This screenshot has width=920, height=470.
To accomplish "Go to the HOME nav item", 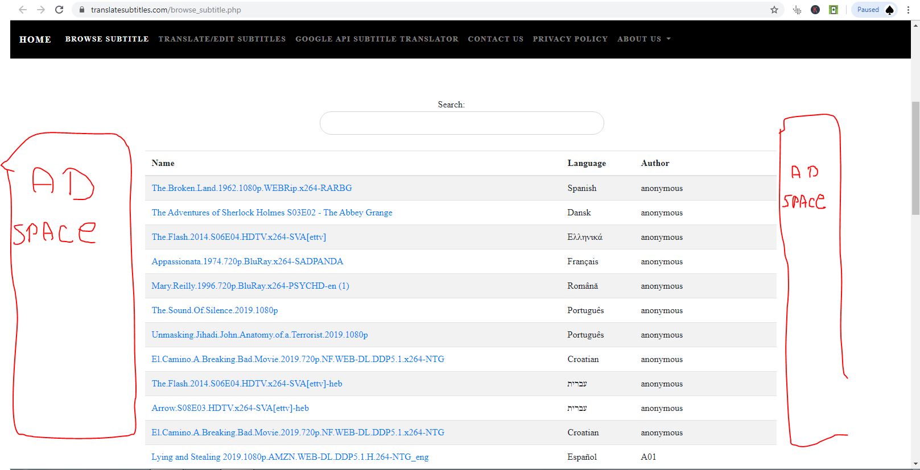I will point(35,39).
